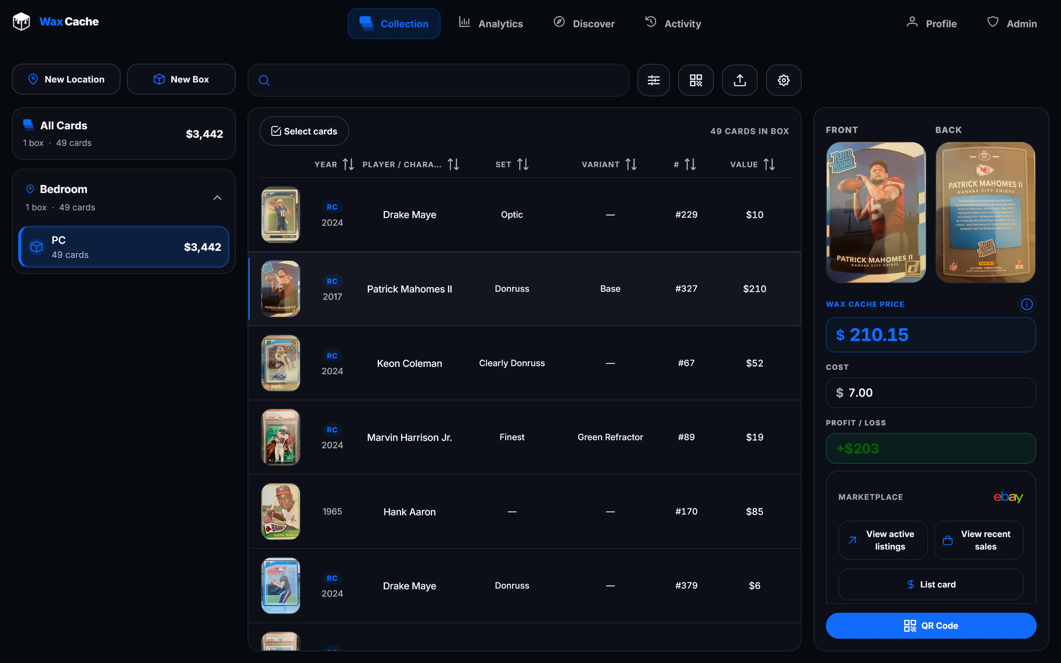Create a New Box

click(181, 79)
